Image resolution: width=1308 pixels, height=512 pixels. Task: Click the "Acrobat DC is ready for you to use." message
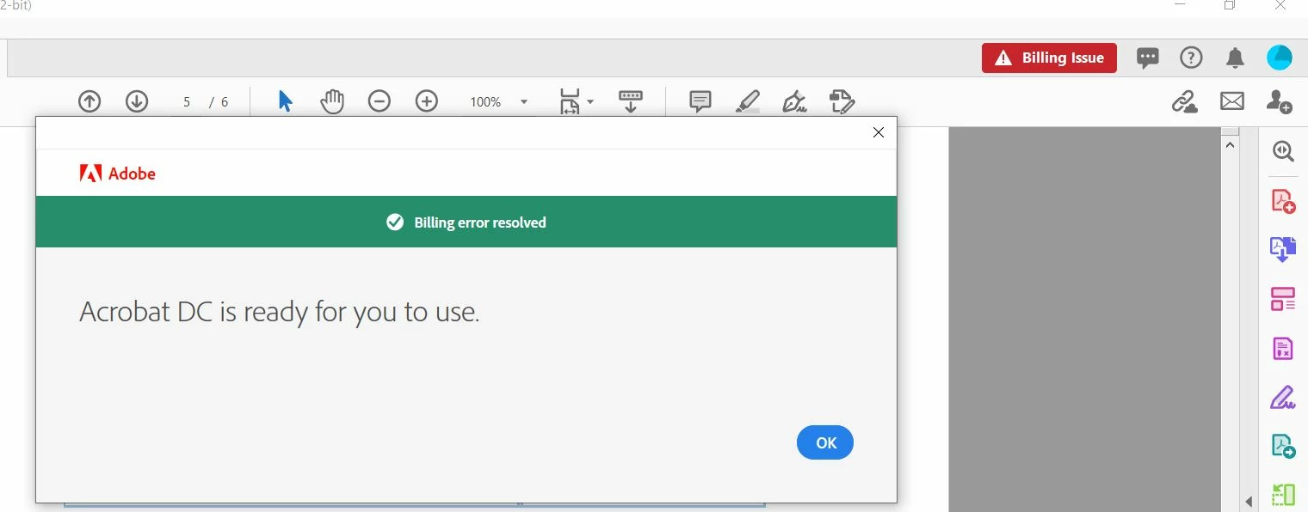tap(280, 311)
